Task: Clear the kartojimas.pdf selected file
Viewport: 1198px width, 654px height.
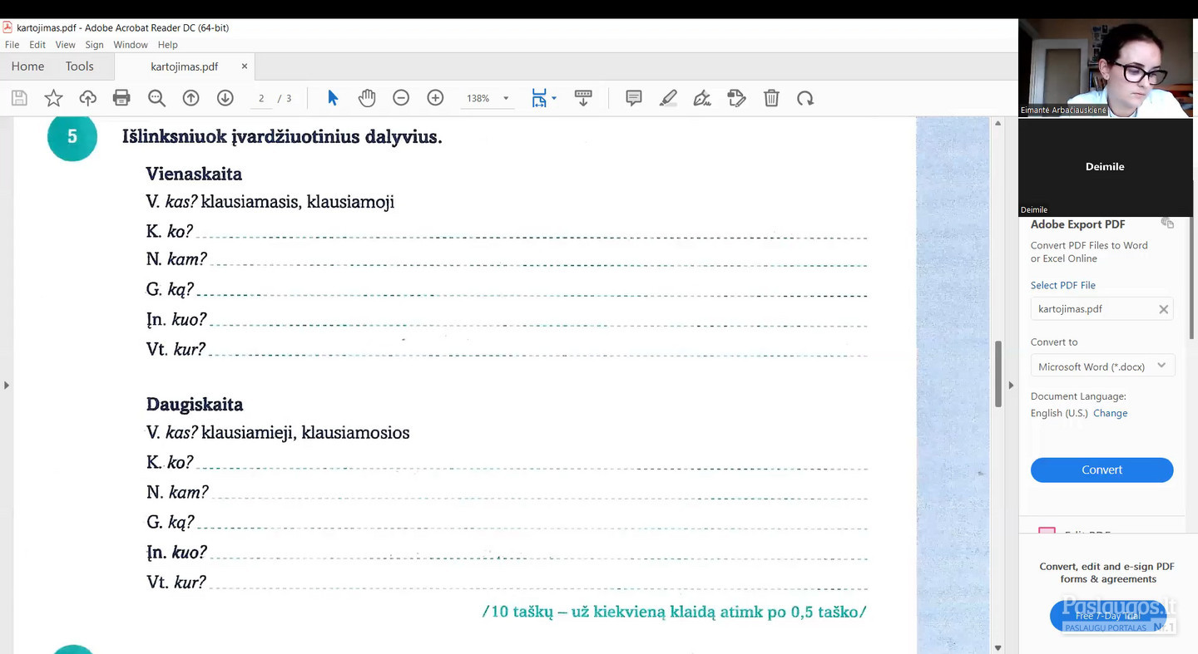Action: point(1163,309)
